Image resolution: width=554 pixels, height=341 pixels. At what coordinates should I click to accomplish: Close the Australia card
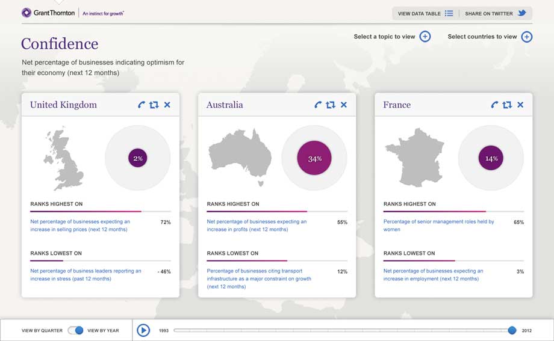click(x=344, y=105)
